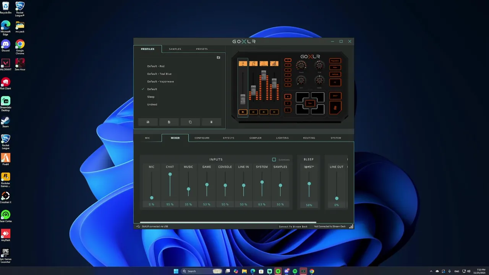Viewport: 489px width, 275px height.
Task: Click the Gender knob on the device
Action: [x=319, y=81]
